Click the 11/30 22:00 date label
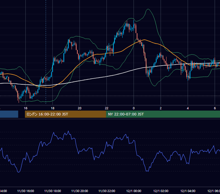 tap(107, 191)
